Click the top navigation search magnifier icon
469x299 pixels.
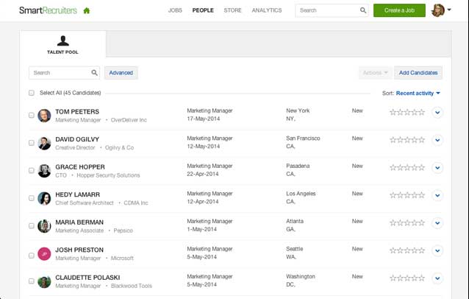363,10
